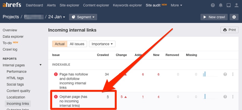242x110 pixels.
Task: Click error icon of Orphan page issue
Action: 56,97
